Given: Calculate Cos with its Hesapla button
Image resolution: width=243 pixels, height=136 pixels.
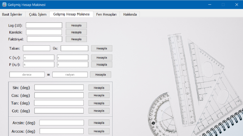Looking at the screenshot, I should (x=99, y=95).
